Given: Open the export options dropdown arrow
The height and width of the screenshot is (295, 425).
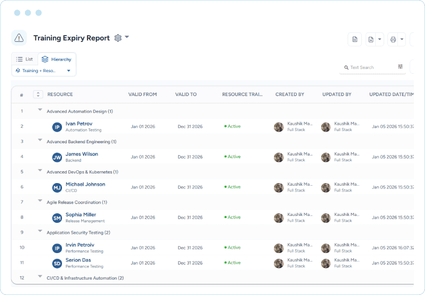Looking at the screenshot, I should [x=380, y=39].
